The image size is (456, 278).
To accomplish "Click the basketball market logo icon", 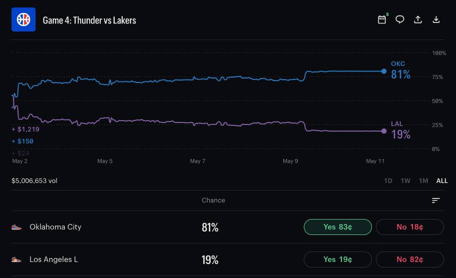I will pos(24,19).
